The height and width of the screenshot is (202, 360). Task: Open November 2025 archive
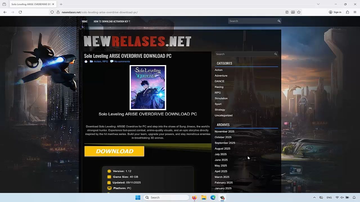224,132
